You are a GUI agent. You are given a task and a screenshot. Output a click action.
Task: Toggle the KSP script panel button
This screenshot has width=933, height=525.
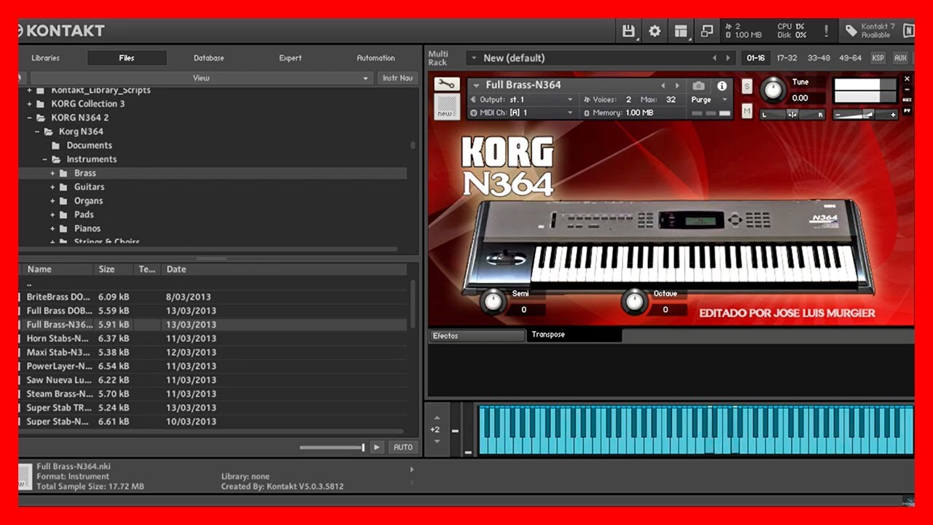click(x=878, y=58)
